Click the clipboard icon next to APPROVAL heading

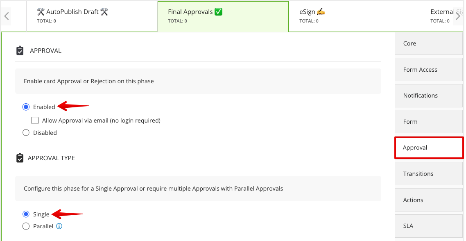click(20, 50)
